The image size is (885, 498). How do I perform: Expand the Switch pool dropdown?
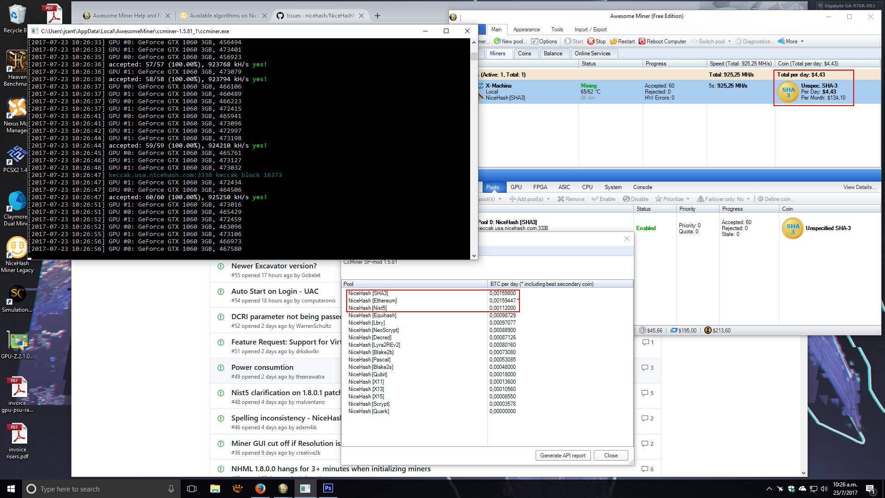pos(729,41)
